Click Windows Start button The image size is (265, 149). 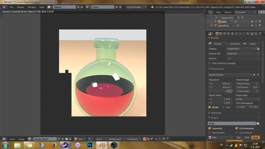(x=5, y=145)
